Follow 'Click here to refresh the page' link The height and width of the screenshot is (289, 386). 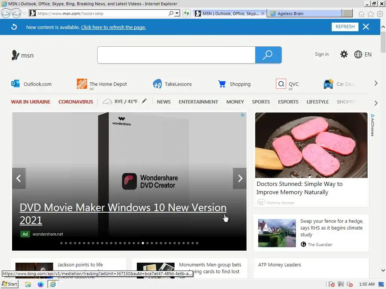click(113, 27)
